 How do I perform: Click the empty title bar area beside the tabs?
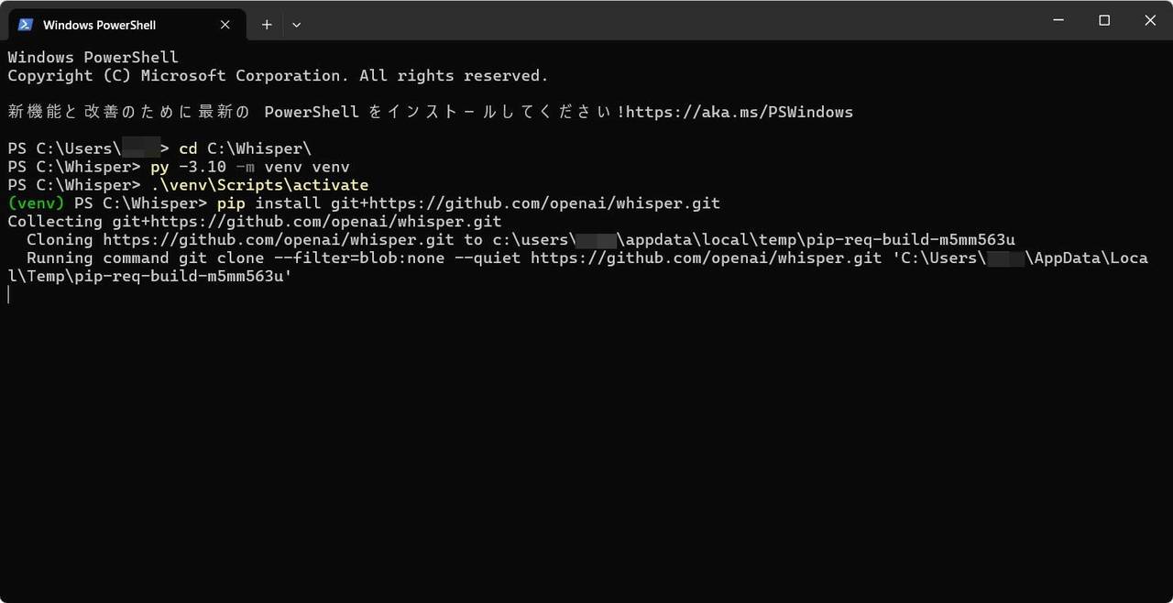(x=669, y=20)
